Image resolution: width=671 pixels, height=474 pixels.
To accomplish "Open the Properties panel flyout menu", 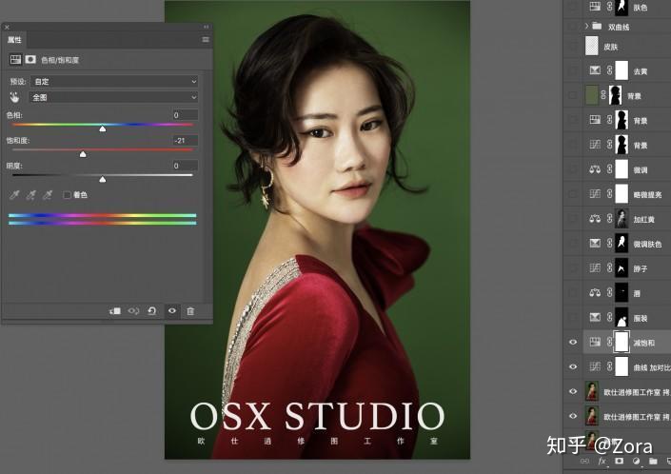I will point(206,39).
